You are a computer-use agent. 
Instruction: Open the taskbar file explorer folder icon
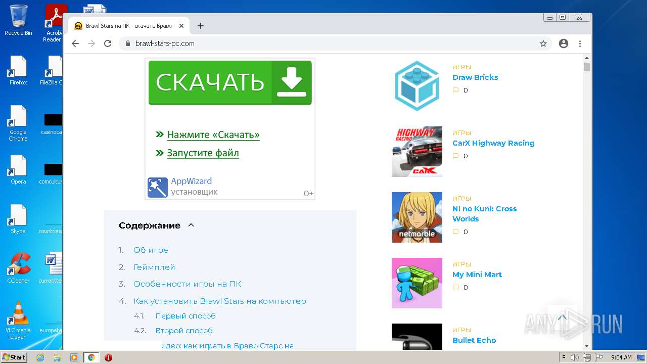coord(57,357)
